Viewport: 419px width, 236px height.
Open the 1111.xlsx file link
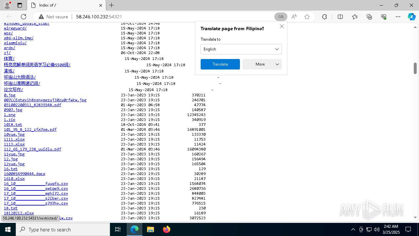14,139
